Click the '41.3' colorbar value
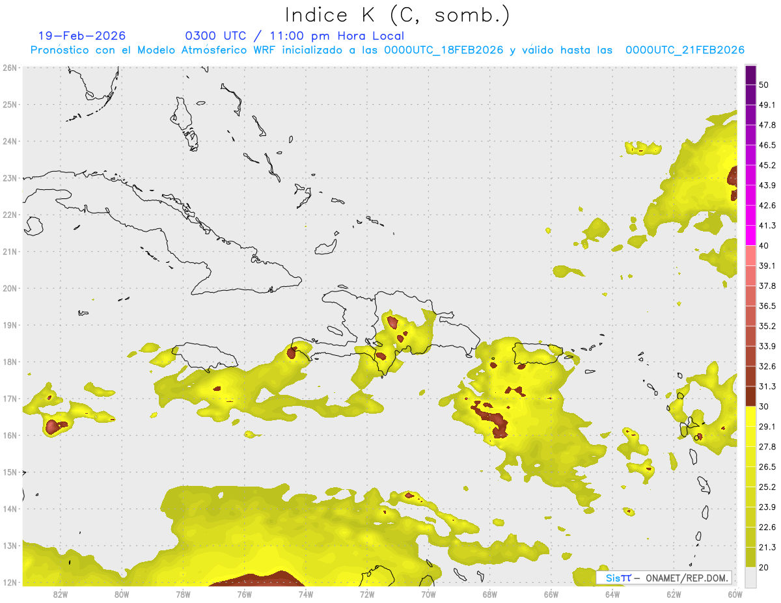781x603 pixels. (x=767, y=226)
